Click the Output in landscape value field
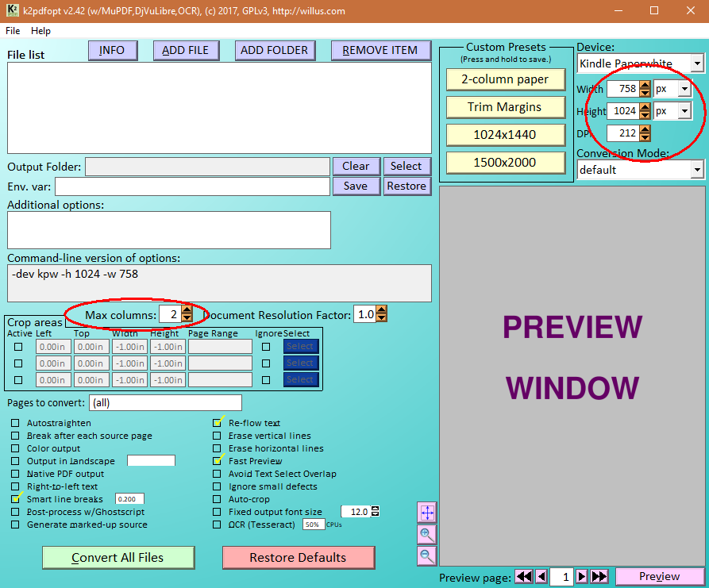709x588 pixels. (151, 460)
